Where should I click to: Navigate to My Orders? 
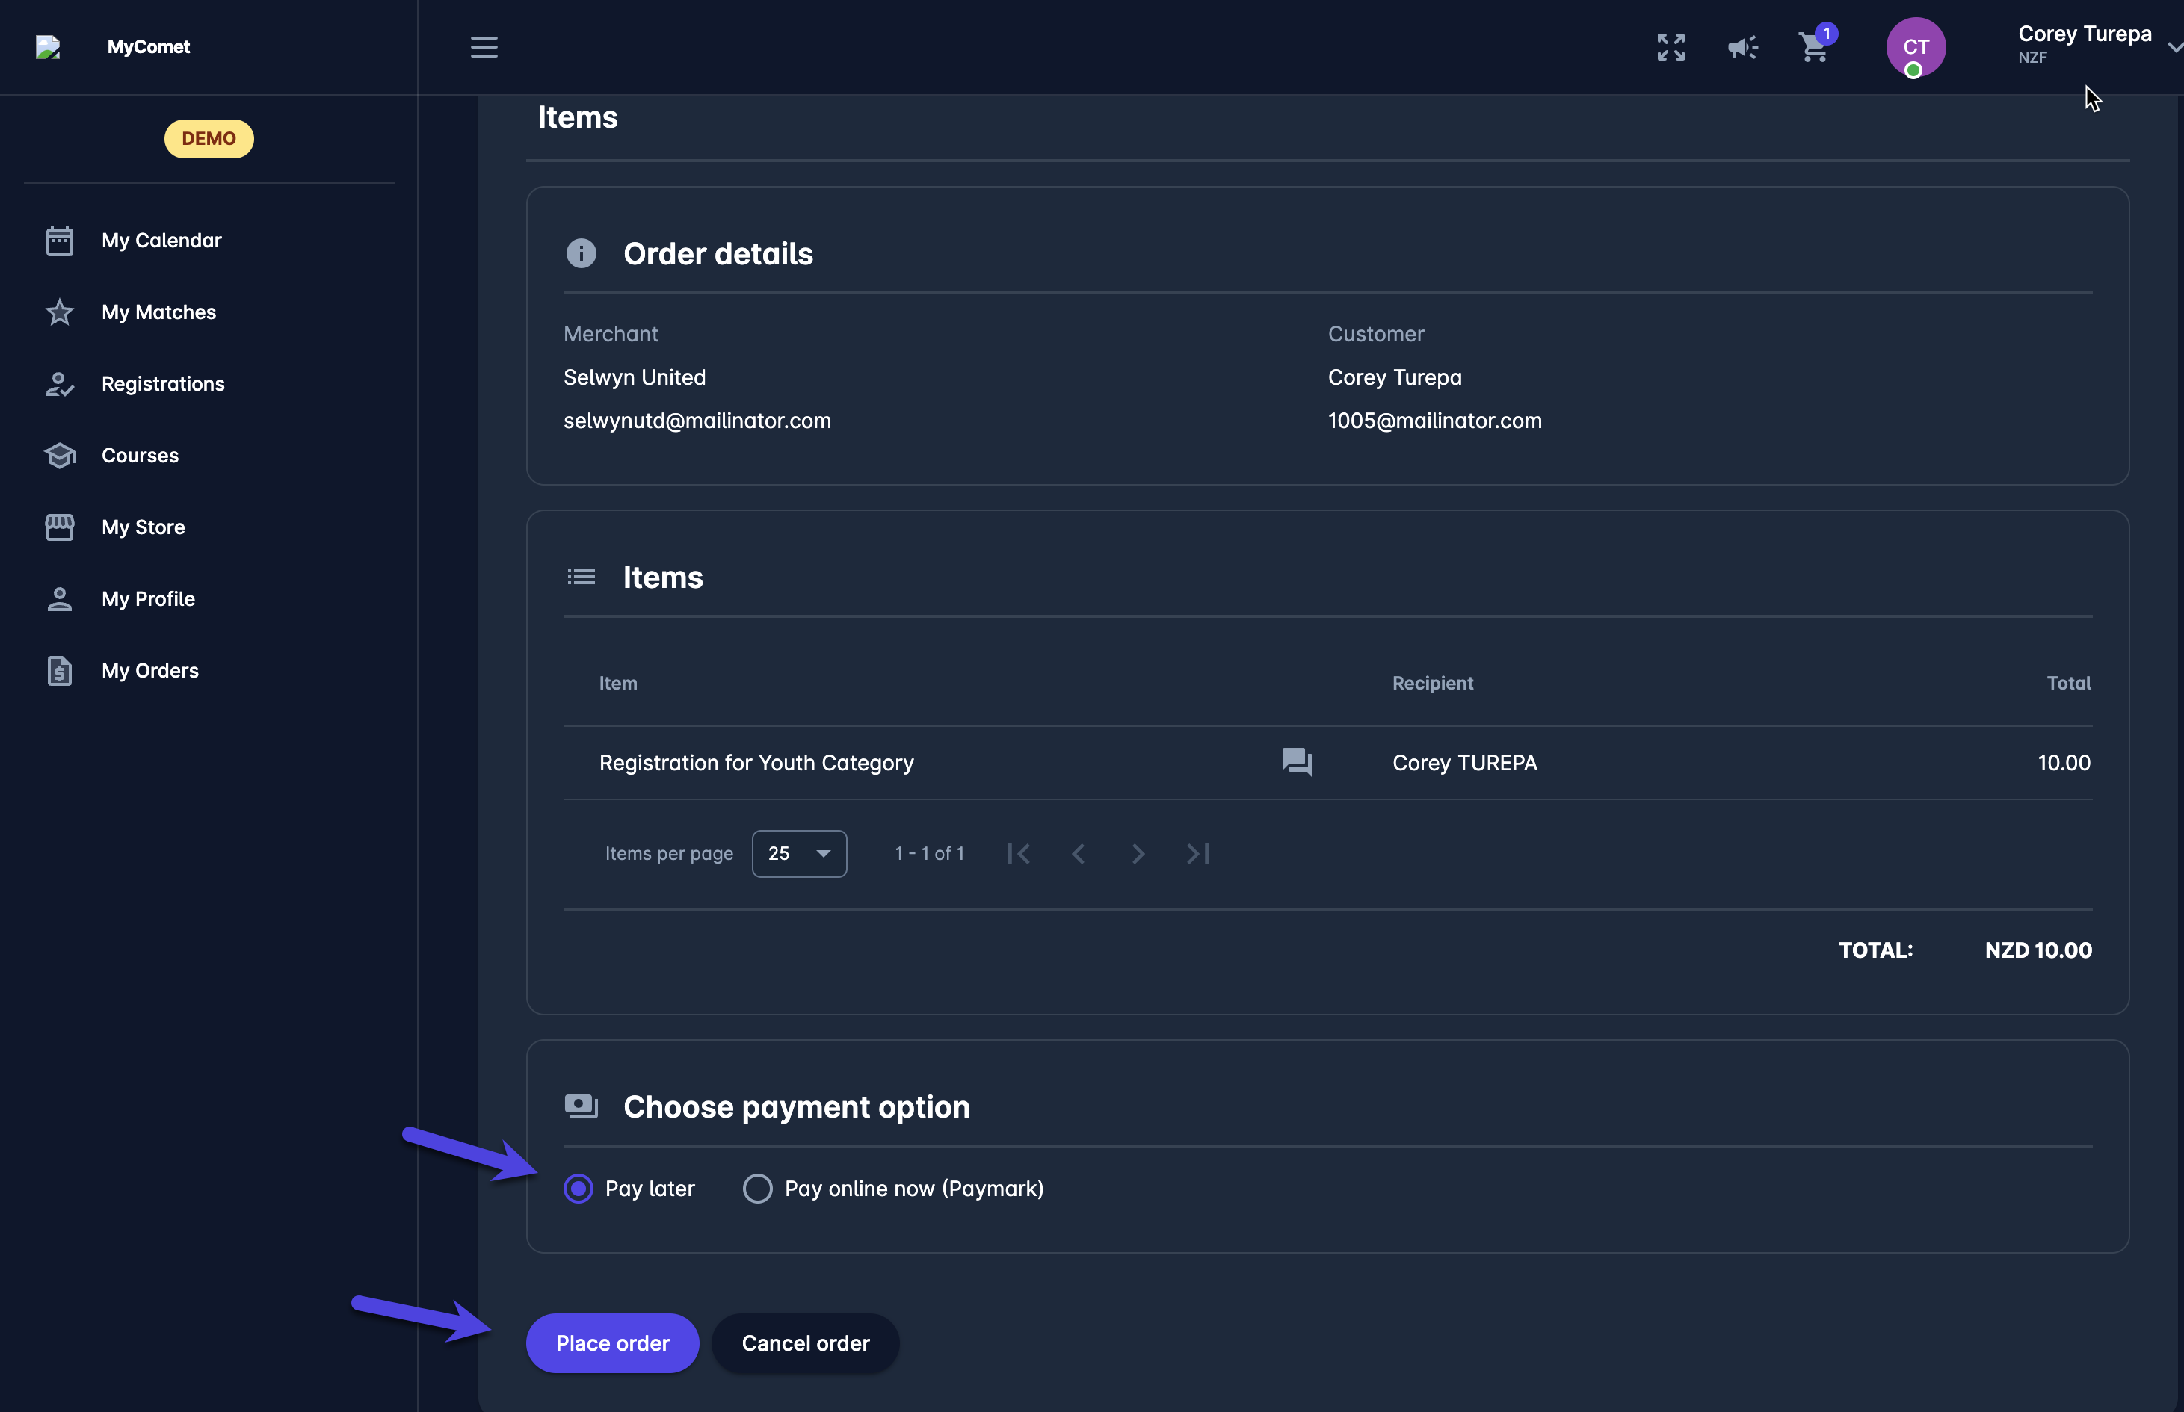pyautogui.click(x=149, y=670)
